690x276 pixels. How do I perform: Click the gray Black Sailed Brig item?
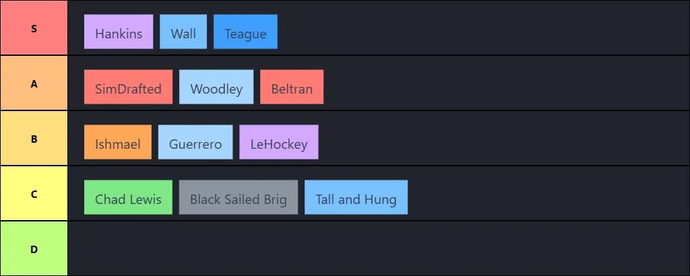pos(239,197)
